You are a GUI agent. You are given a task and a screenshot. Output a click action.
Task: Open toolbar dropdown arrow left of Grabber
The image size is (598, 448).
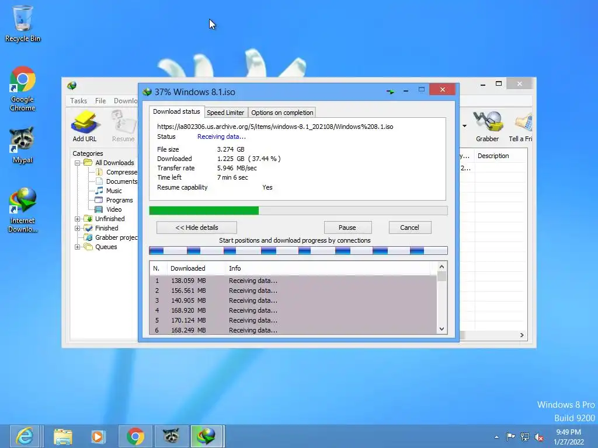click(x=464, y=126)
